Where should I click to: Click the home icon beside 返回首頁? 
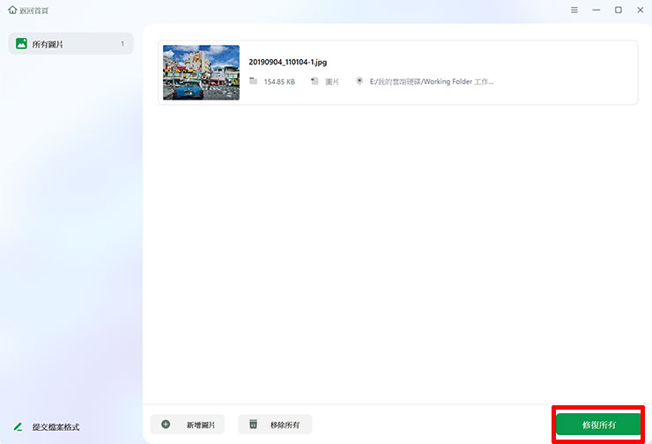tap(12, 10)
